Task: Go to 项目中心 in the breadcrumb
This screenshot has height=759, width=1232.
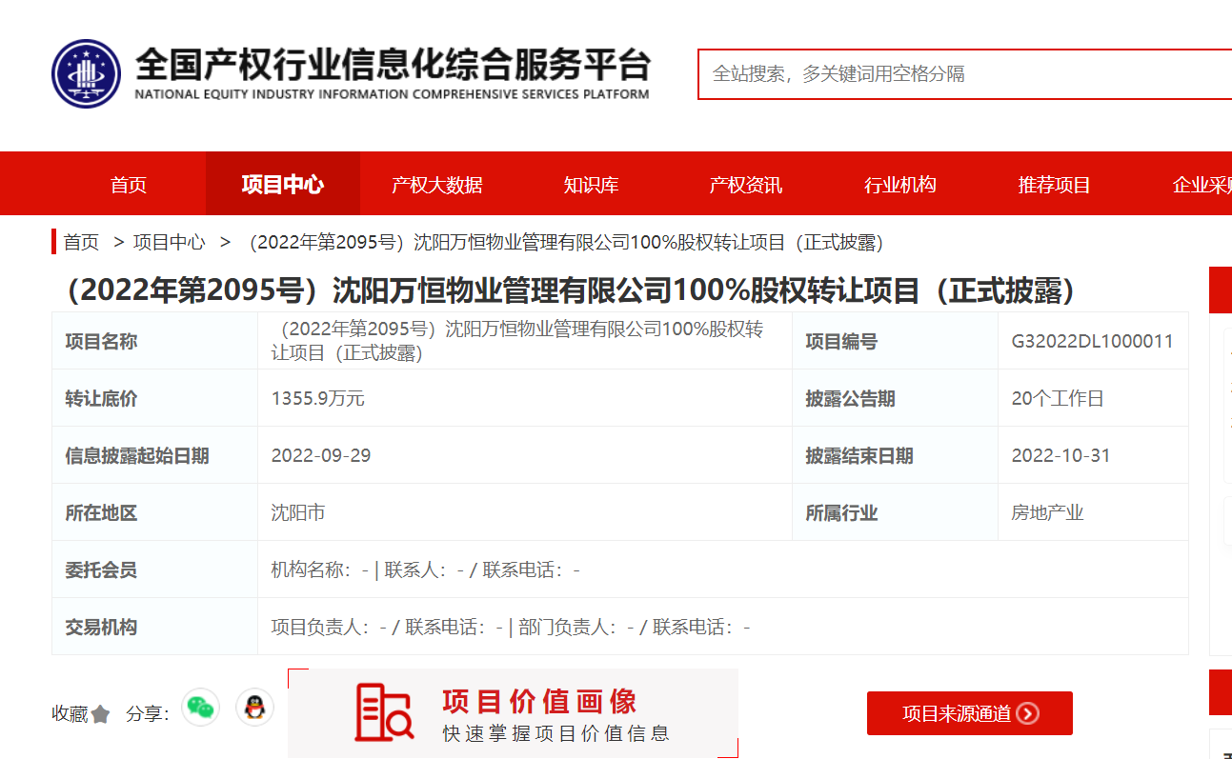Action: click(169, 242)
